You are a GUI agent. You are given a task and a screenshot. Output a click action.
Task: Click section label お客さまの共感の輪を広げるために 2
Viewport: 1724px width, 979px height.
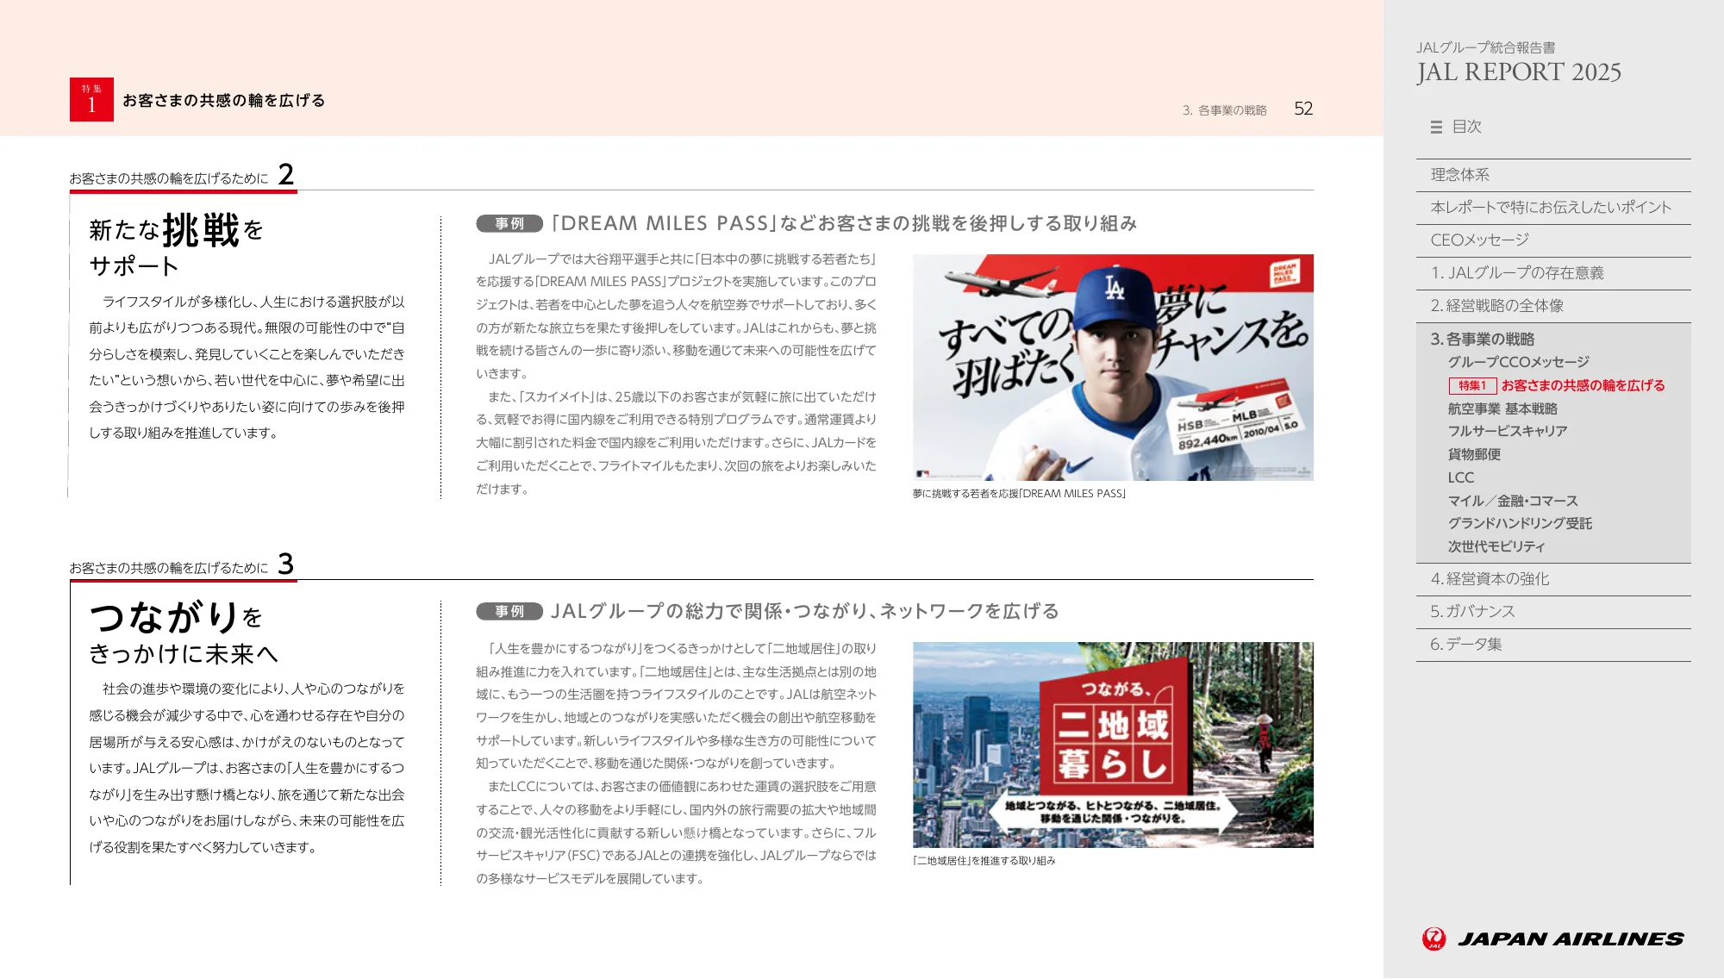182,176
